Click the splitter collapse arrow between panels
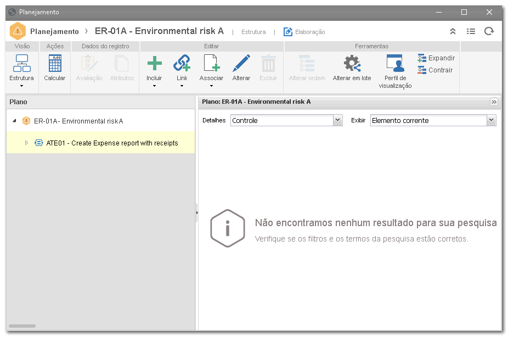Viewport: 508px width, 337px height. tap(196, 212)
